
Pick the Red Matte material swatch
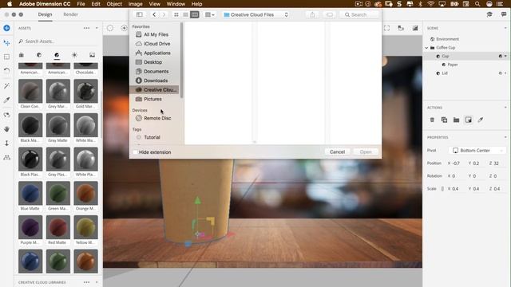[58, 227]
